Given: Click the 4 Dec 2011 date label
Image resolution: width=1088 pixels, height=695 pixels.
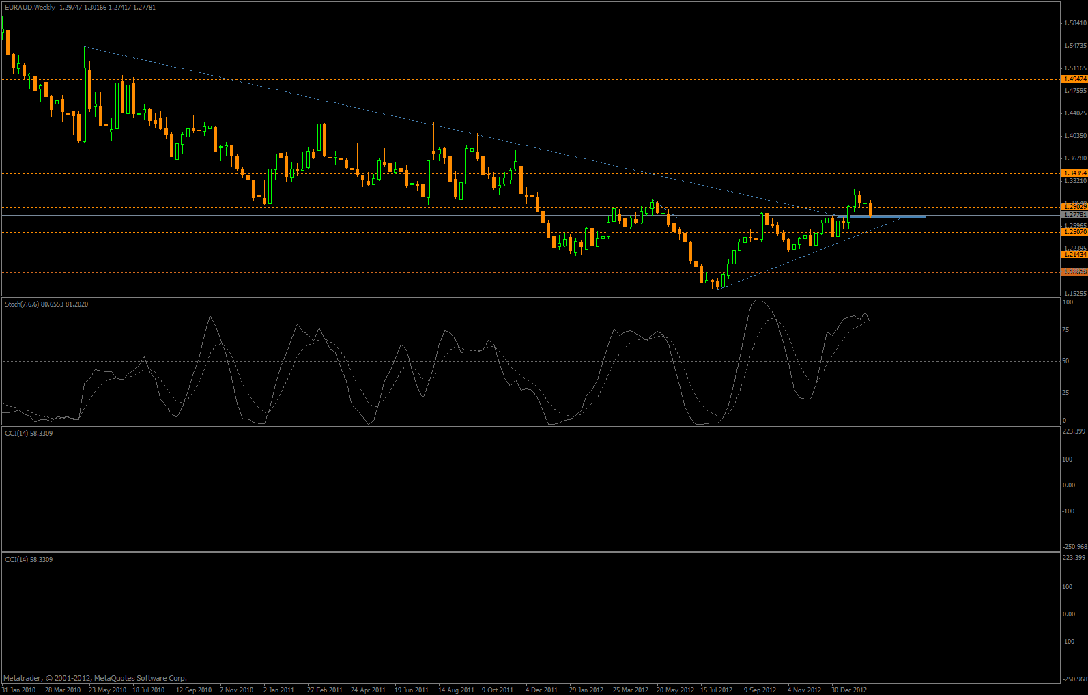Looking at the screenshot, I should point(541,690).
